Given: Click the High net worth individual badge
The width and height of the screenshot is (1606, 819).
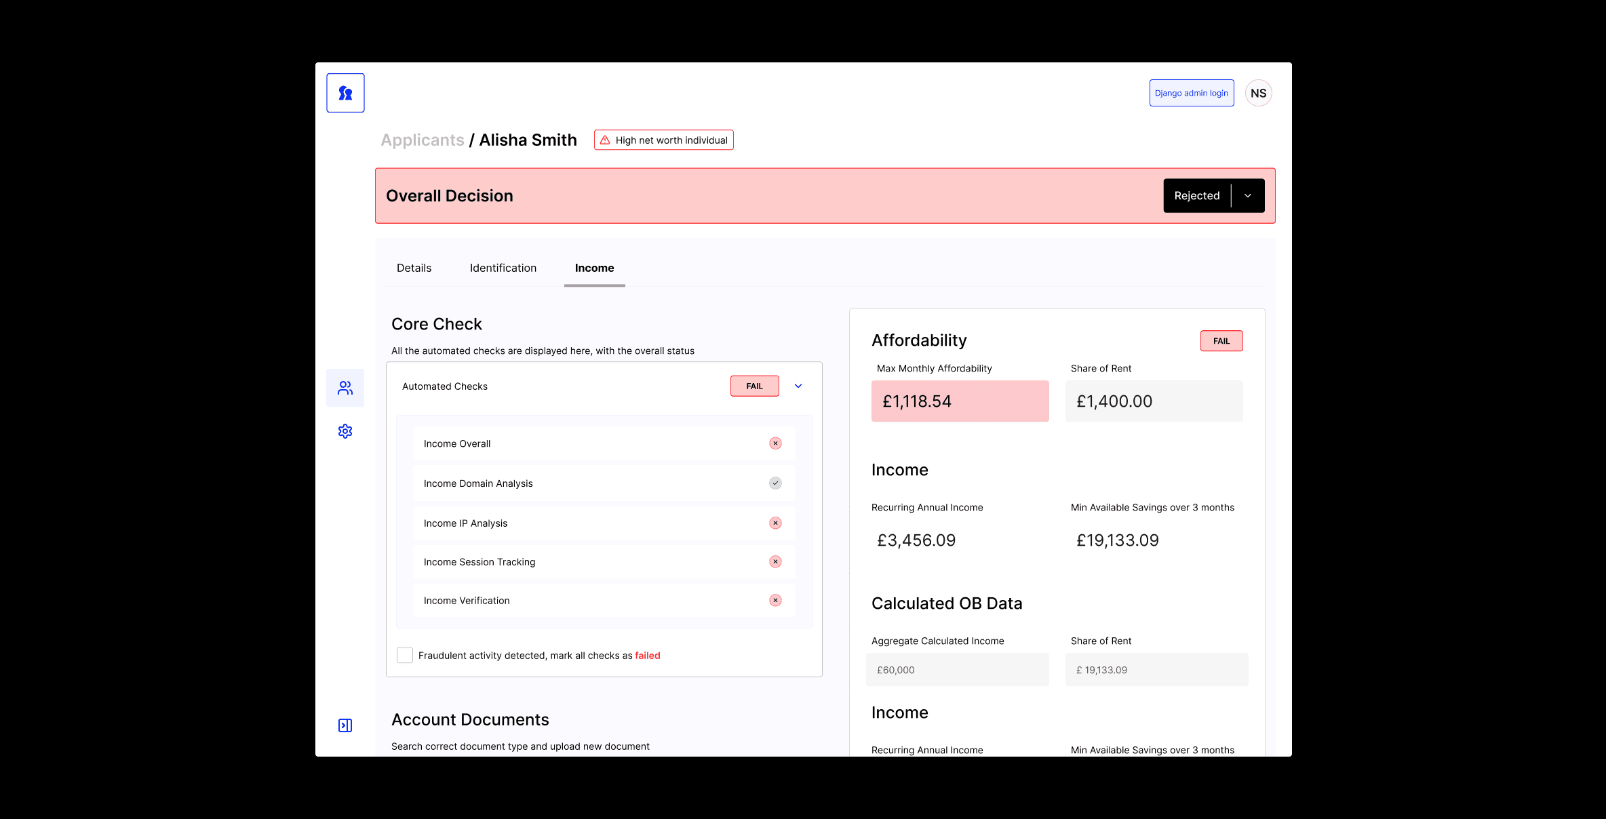Looking at the screenshot, I should point(663,140).
